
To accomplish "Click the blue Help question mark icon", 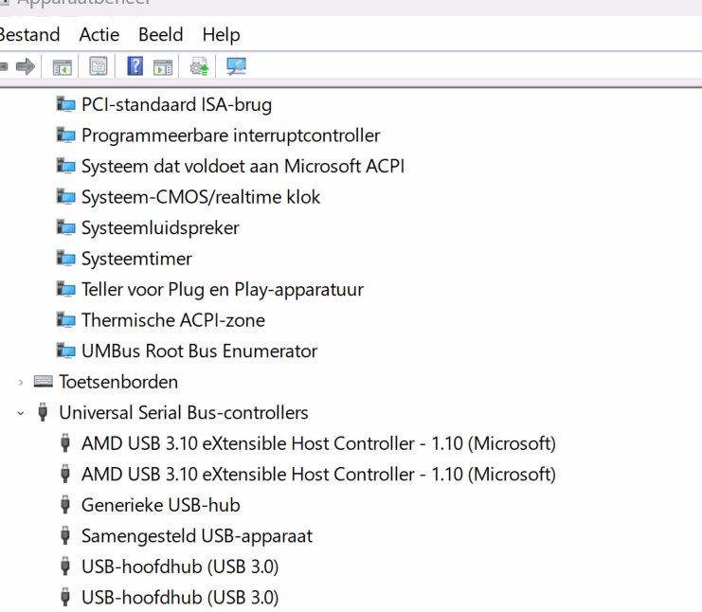I will [135, 66].
